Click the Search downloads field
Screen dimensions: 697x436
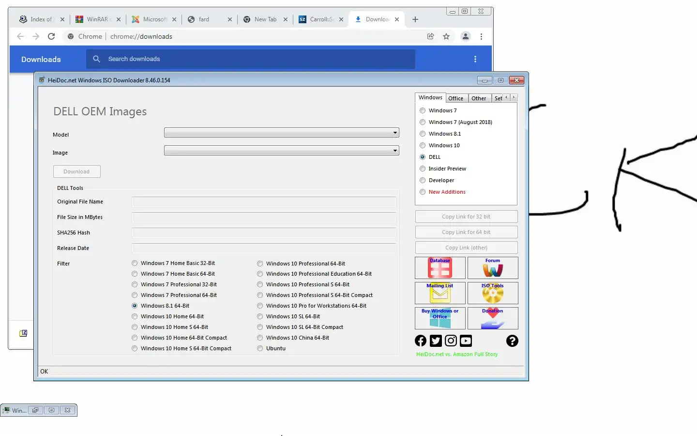point(251,59)
